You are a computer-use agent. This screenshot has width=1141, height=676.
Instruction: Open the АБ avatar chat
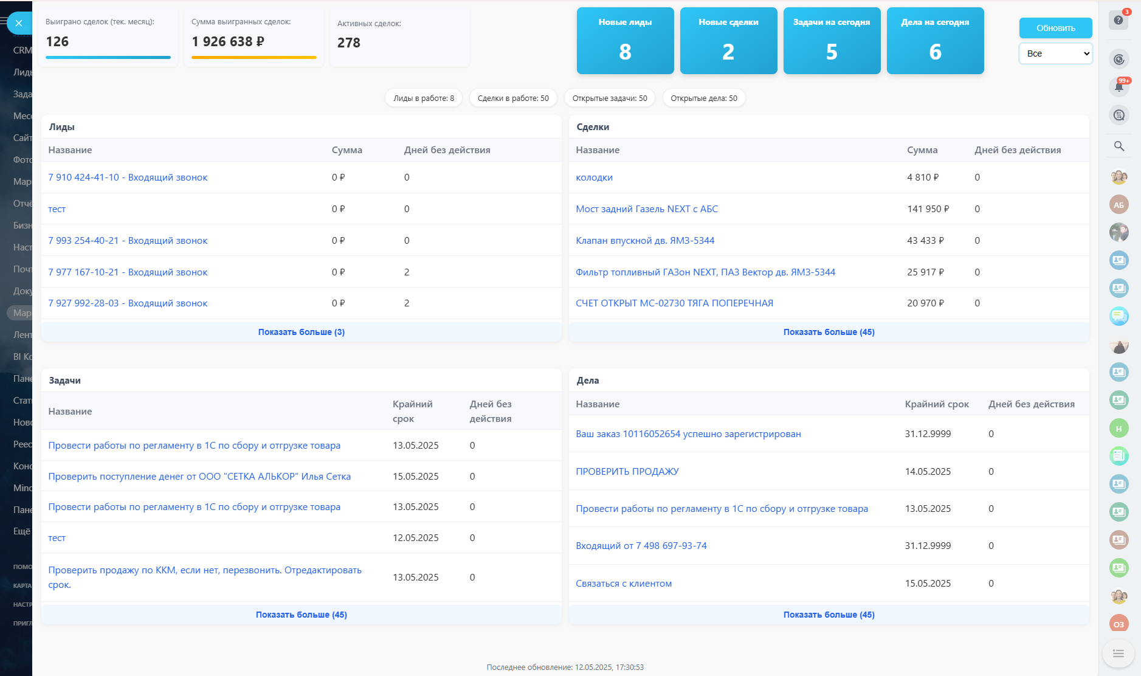click(1119, 205)
